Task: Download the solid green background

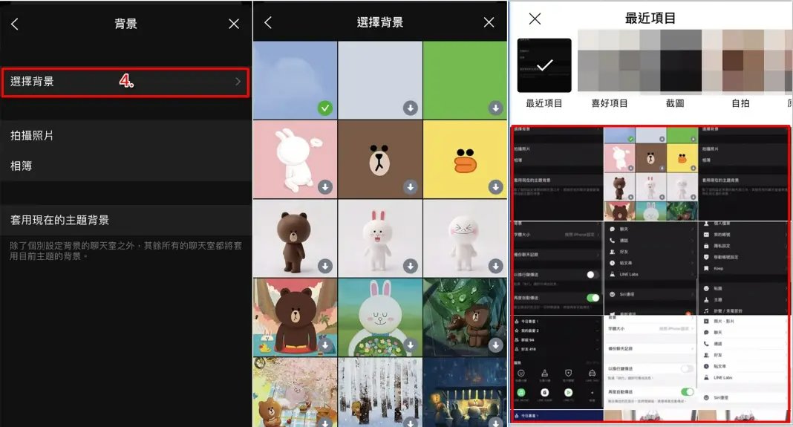Action: [x=496, y=108]
